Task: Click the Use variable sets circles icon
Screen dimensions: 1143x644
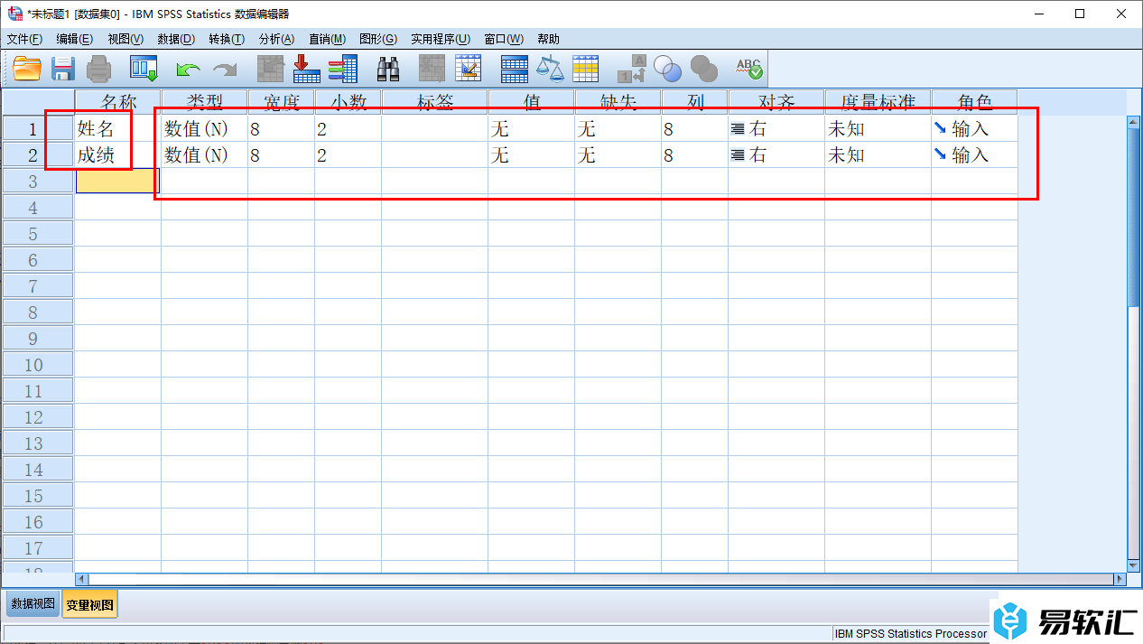Action: coord(668,69)
